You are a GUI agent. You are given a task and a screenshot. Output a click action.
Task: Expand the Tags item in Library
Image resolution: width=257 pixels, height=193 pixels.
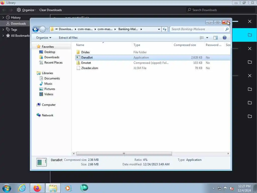click(x=3, y=30)
